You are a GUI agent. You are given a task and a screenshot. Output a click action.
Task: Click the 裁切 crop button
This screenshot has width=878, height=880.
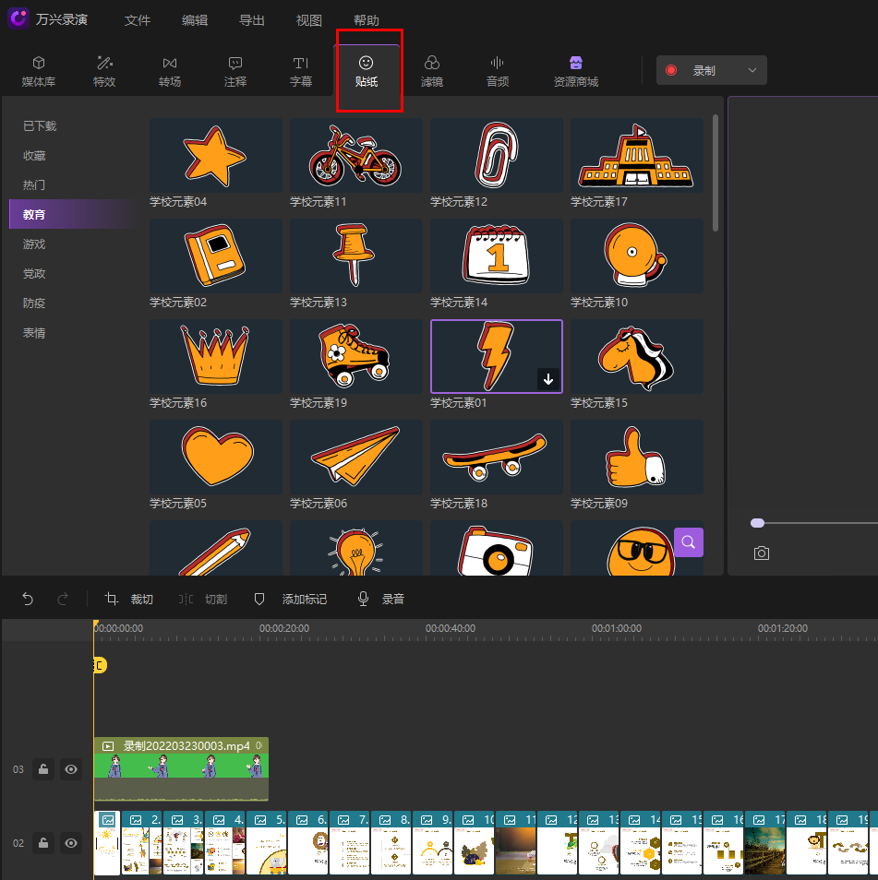129,600
